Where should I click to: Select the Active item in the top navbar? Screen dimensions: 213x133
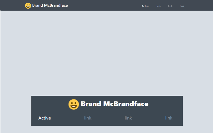145,6
